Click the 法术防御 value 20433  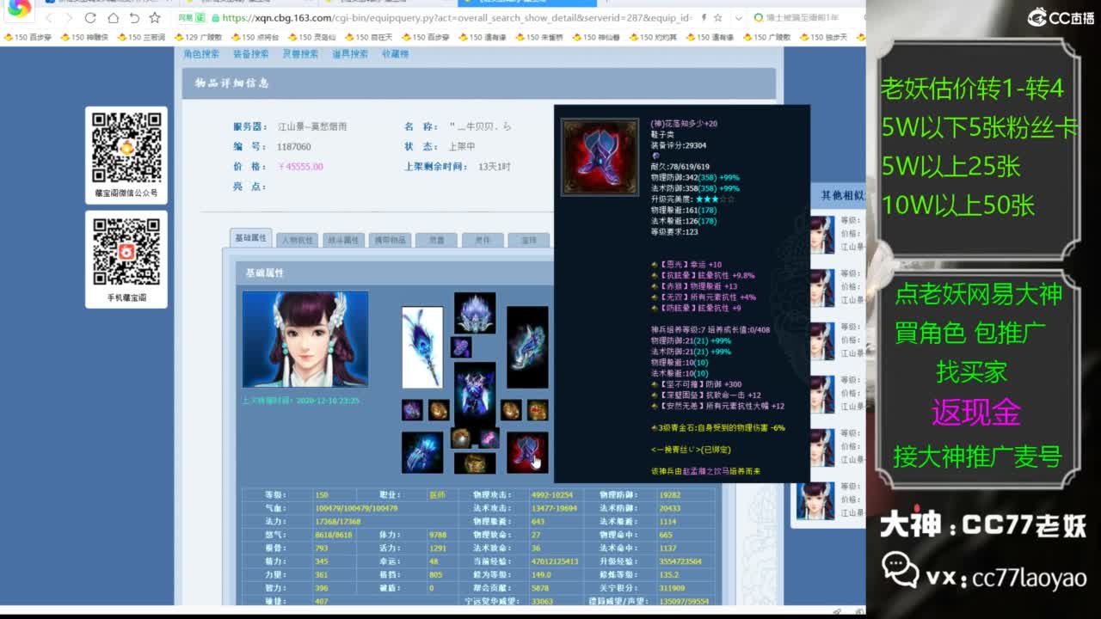670,508
